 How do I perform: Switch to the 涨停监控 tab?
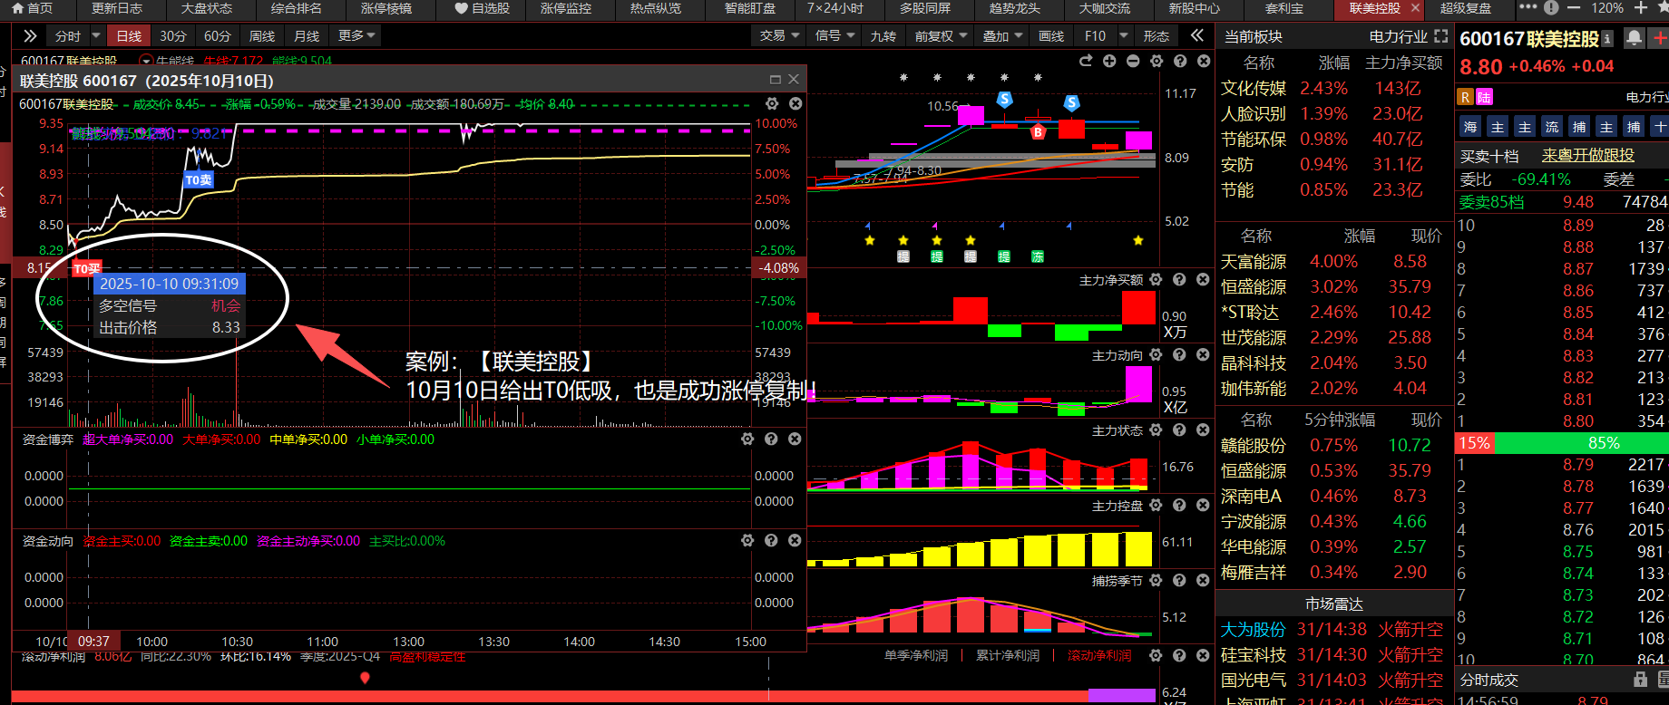pos(565,8)
